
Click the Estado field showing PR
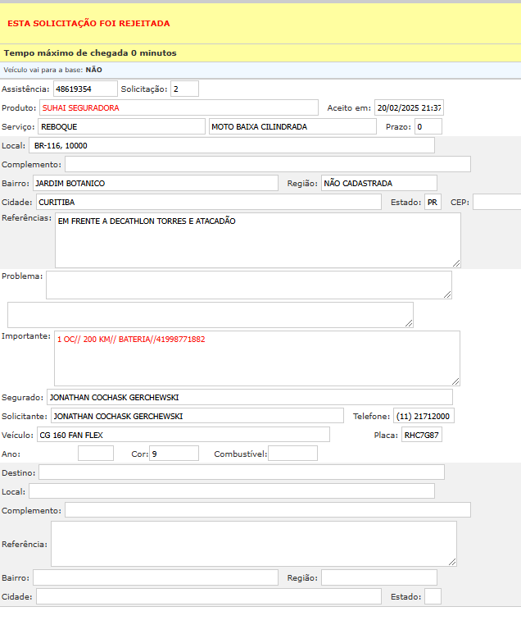(x=433, y=202)
